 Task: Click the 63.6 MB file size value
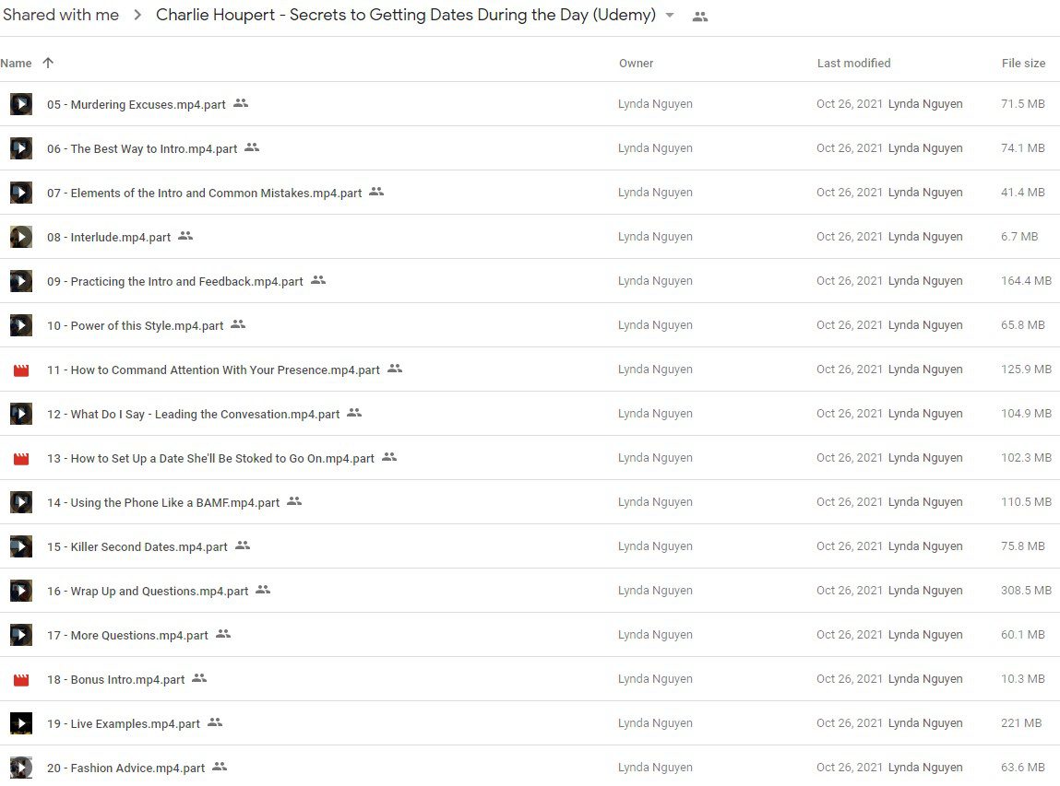point(1023,767)
